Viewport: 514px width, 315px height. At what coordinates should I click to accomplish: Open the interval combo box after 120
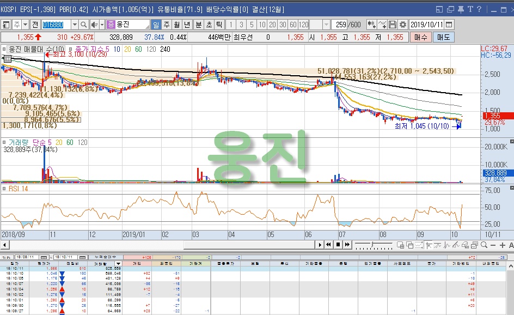[x=320, y=25]
